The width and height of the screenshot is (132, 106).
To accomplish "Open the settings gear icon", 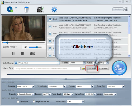I will point(54,10).
